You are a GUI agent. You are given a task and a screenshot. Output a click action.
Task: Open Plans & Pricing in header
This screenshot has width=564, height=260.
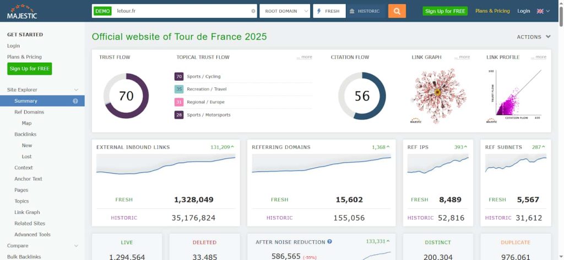coord(492,11)
